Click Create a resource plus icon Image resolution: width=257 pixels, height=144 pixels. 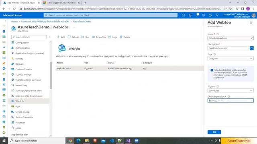pos(4,26)
